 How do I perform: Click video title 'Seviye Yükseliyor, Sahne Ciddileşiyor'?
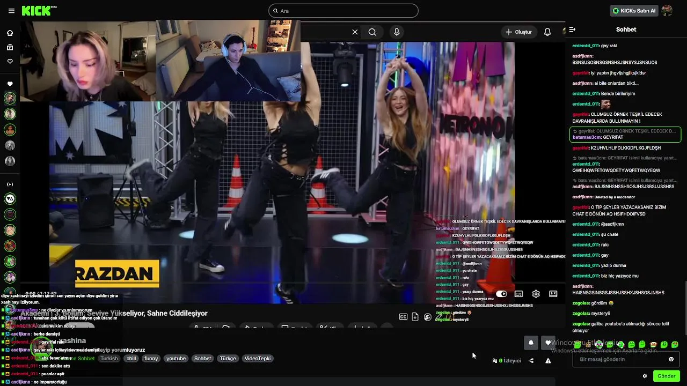click(147, 314)
